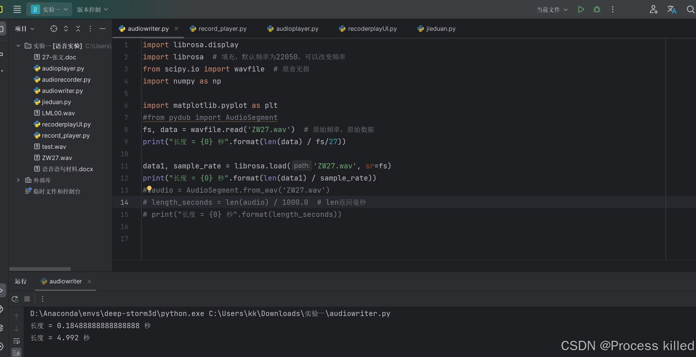Open the 当前文件 run configuration dropdown
The image size is (696, 357).
552,9
